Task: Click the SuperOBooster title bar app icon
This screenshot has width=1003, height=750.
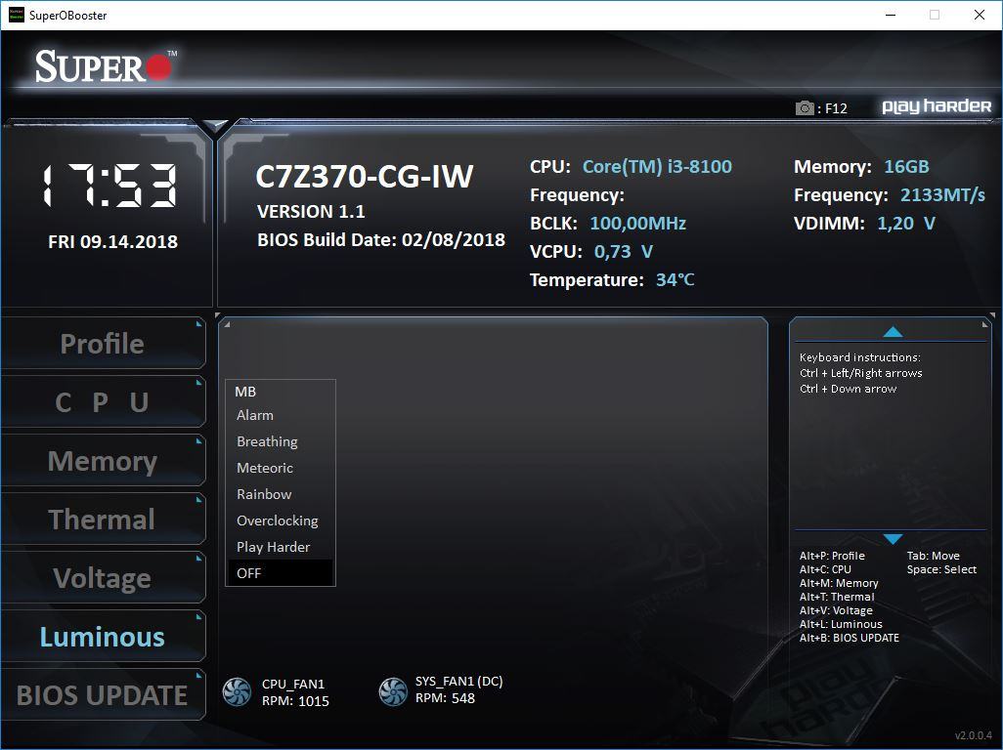Action: click(x=16, y=15)
